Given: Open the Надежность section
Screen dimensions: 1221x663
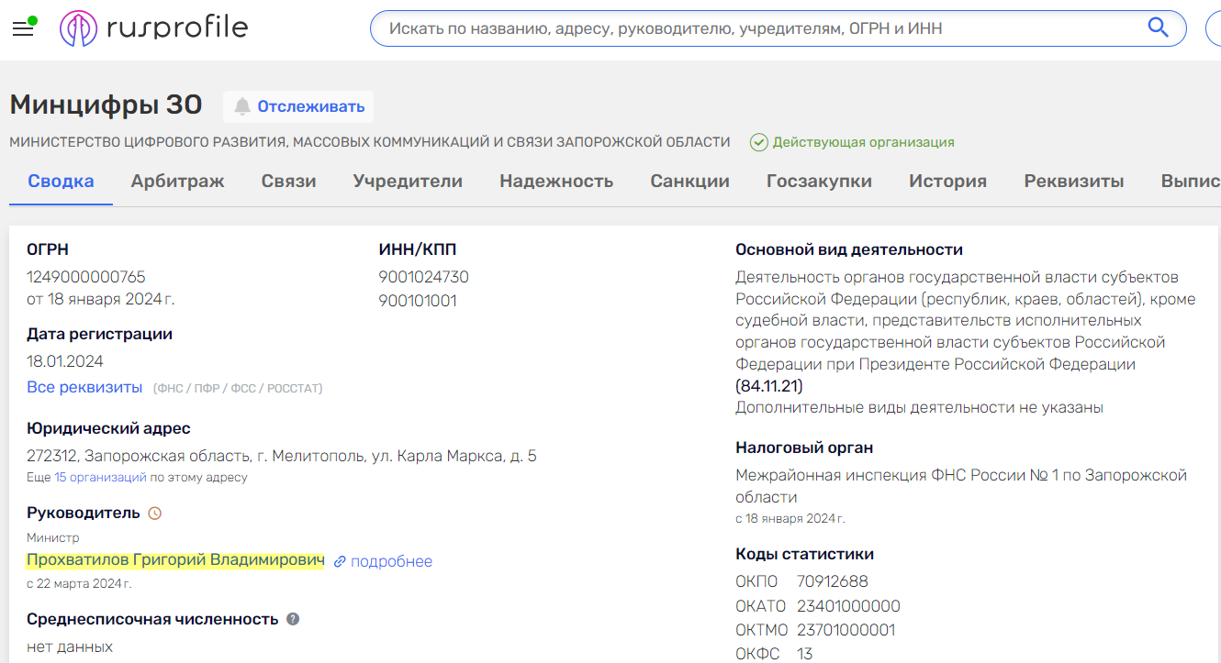Looking at the screenshot, I should [556, 181].
